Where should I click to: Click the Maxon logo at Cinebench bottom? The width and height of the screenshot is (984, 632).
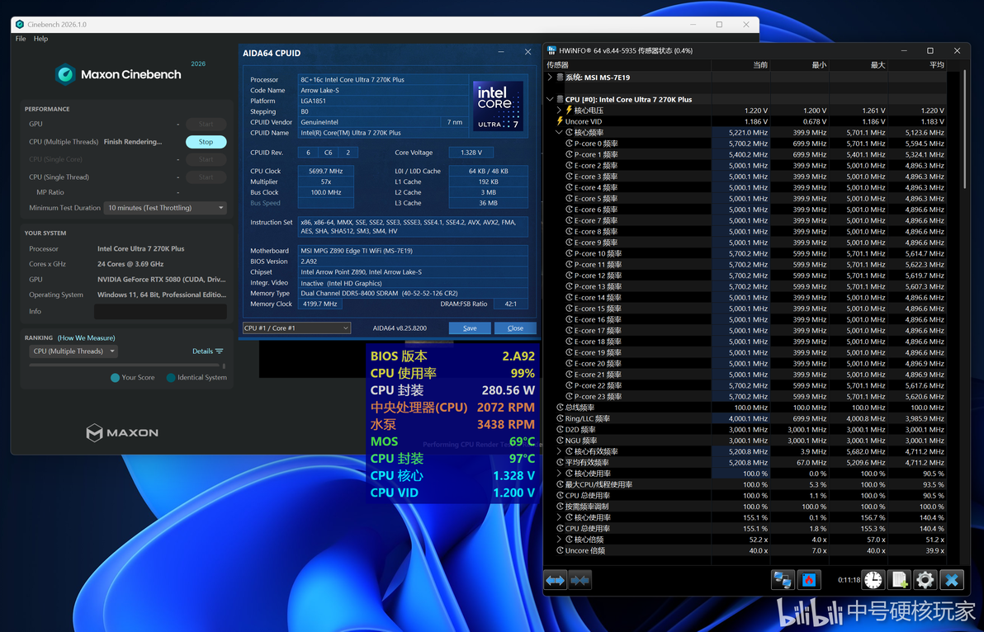(x=122, y=432)
